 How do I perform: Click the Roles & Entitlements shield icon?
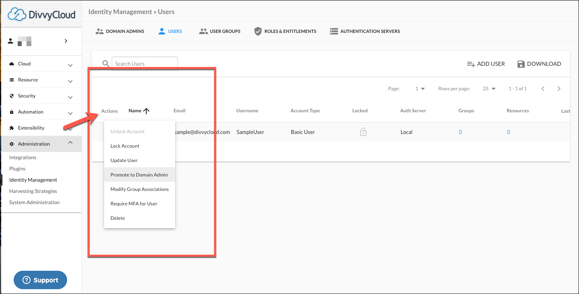pyautogui.click(x=258, y=31)
